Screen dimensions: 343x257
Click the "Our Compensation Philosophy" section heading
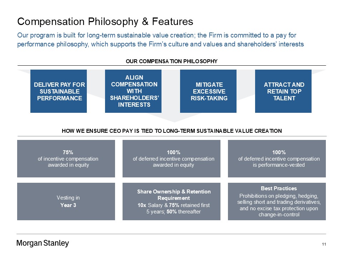point(171,61)
